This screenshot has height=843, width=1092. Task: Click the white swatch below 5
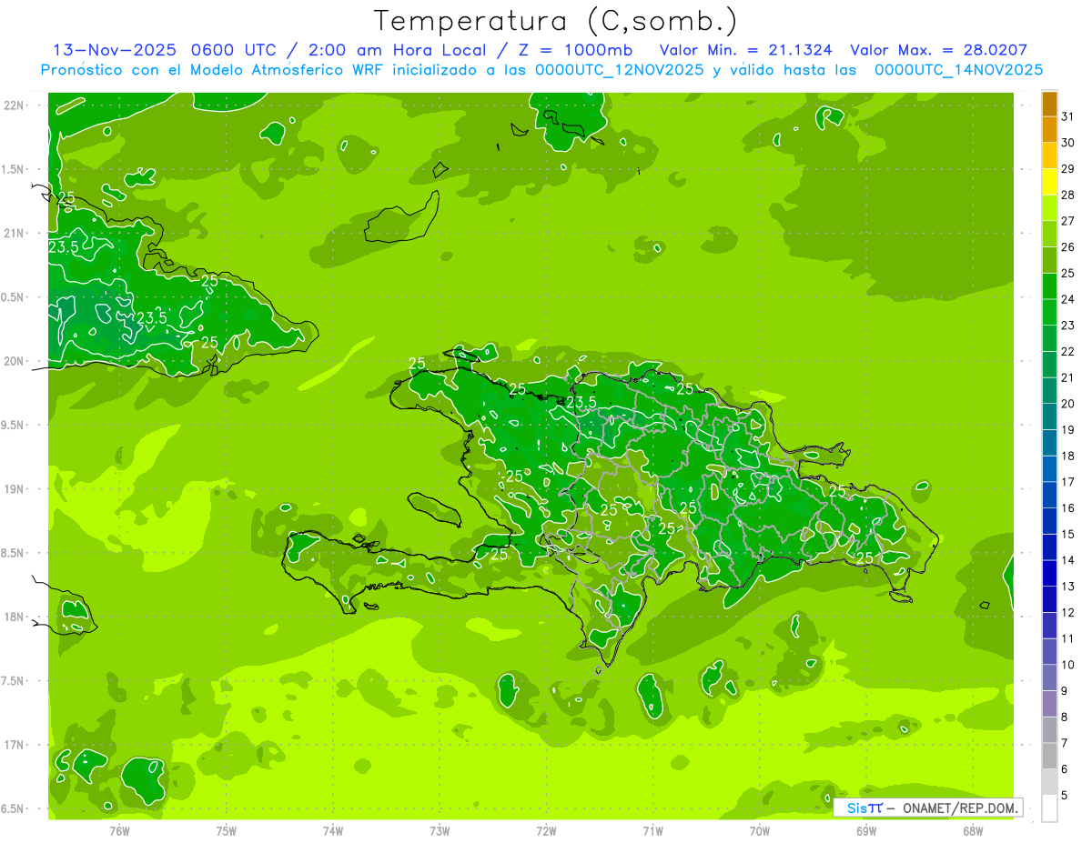(x=1049, y=808)
